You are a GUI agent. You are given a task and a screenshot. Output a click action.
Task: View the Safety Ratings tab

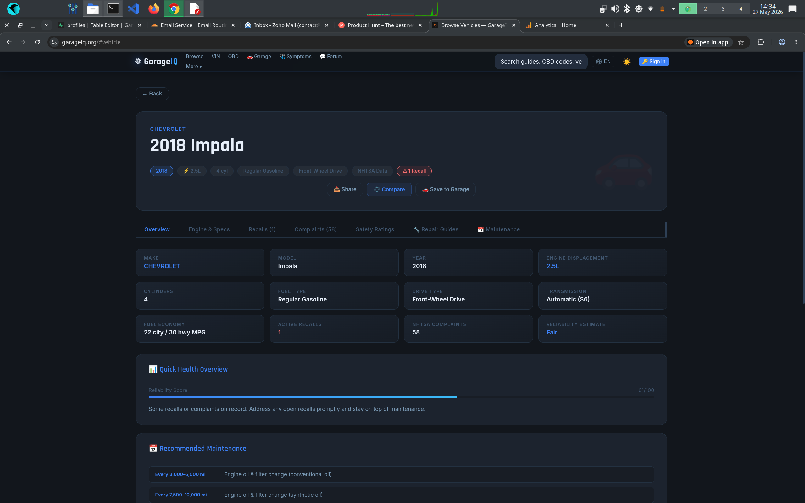[x=375, y=229]
